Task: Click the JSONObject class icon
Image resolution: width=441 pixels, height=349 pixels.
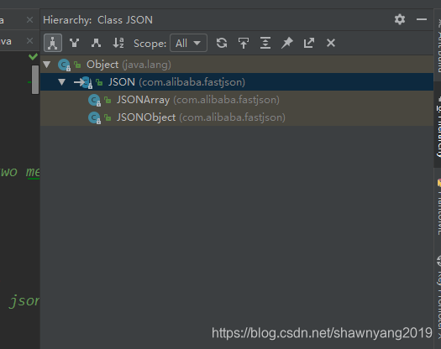Action: point(94,117)
